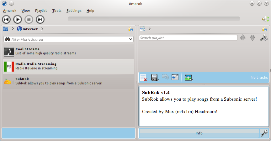Expand the arrow after Internet breadcrumb
271x141 pixels.
pos(42,29)
